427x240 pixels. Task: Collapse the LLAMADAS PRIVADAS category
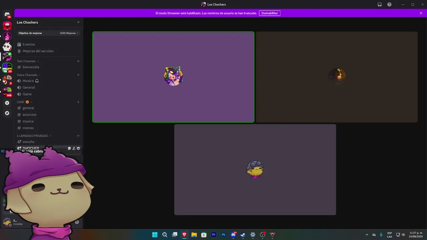pos(34,136)
